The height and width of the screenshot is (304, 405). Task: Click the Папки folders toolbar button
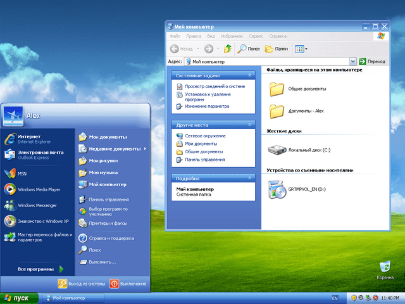point(277,49)
